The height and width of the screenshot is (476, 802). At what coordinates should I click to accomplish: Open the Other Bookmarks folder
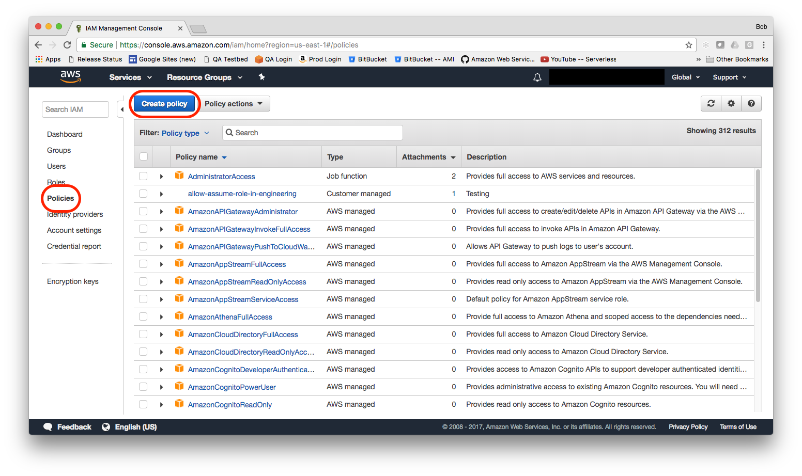(x=737, y=59)
